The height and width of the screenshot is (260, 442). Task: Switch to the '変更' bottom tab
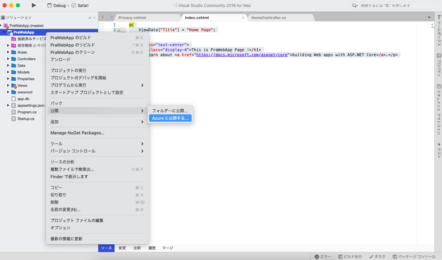click(x=122, y=248)
